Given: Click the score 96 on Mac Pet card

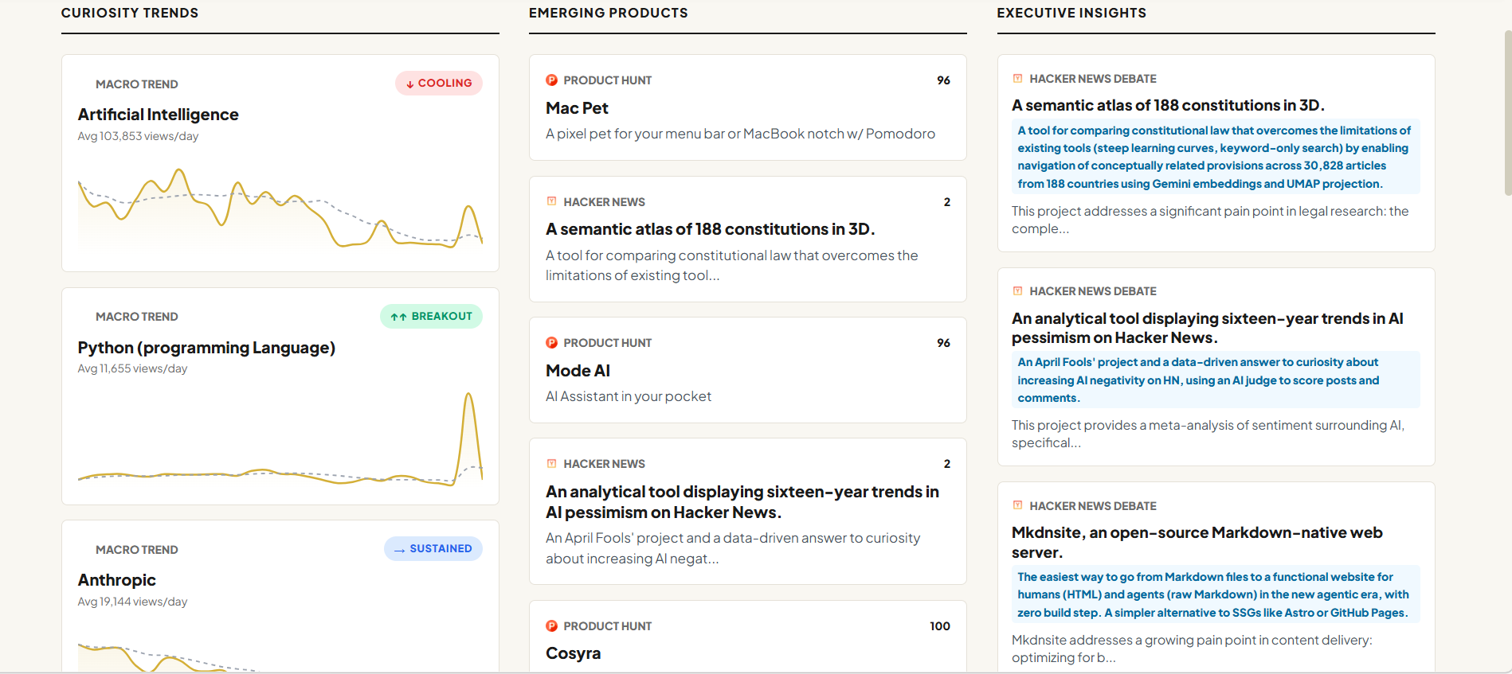Looking at the screenshot, I should [x=943, y=80].
